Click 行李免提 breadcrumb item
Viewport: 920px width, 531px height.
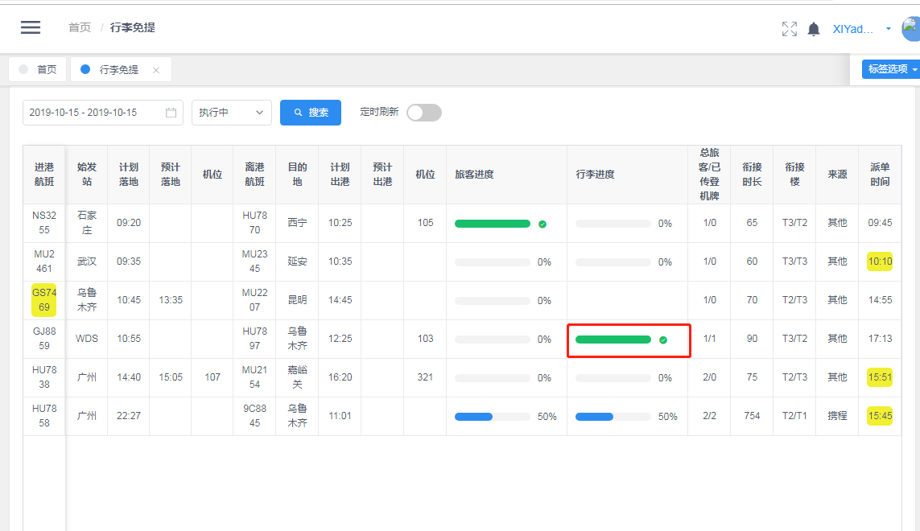coord(133,27)
